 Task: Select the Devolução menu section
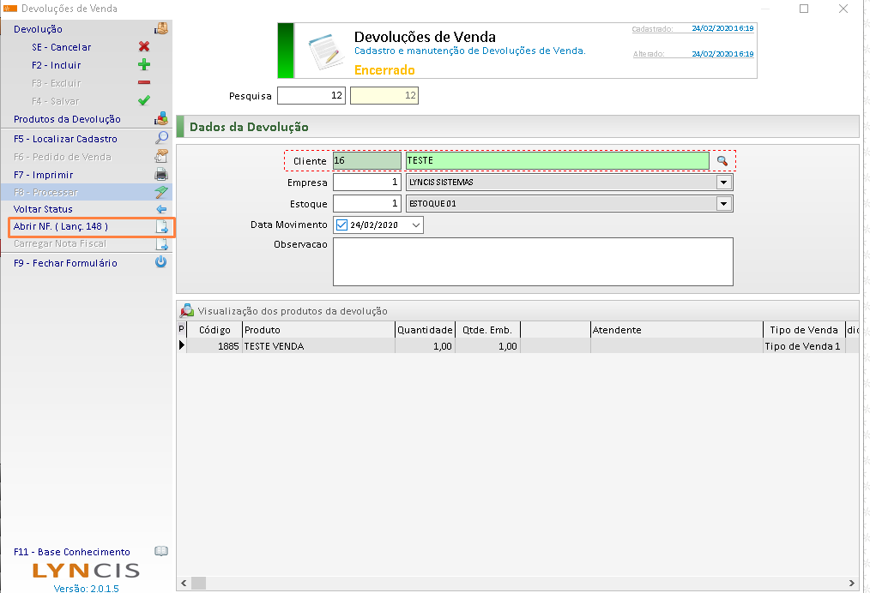(x=39, y=29)
